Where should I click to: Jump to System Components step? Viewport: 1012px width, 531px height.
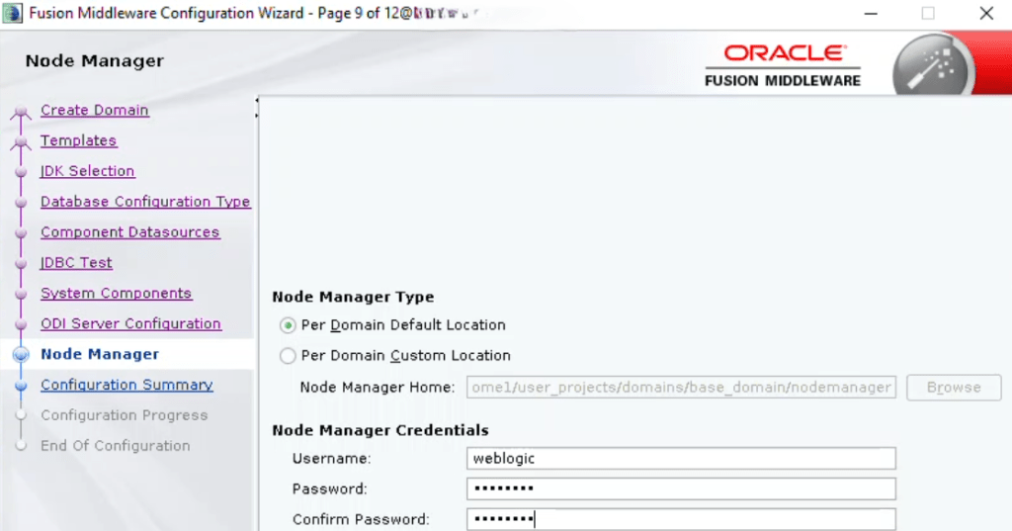click(116, 294)
